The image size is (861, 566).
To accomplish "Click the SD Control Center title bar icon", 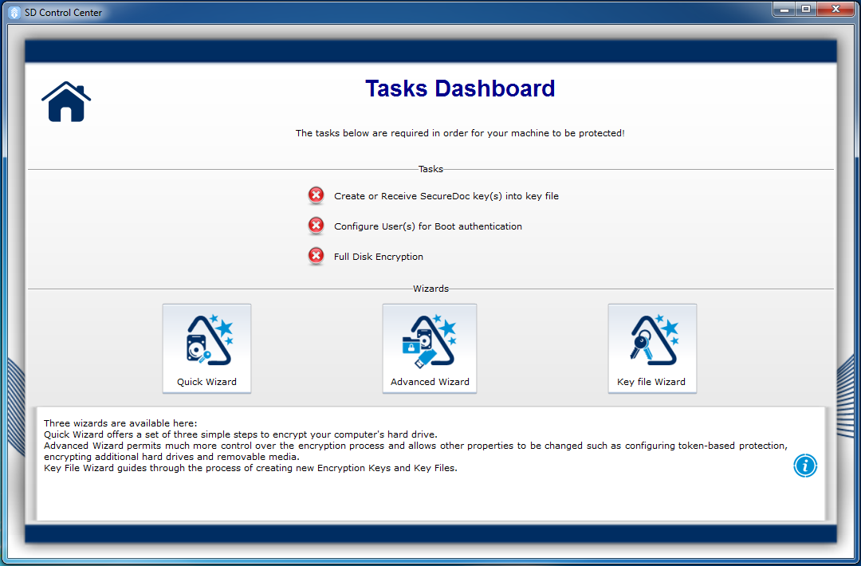I will pos(15,12).
